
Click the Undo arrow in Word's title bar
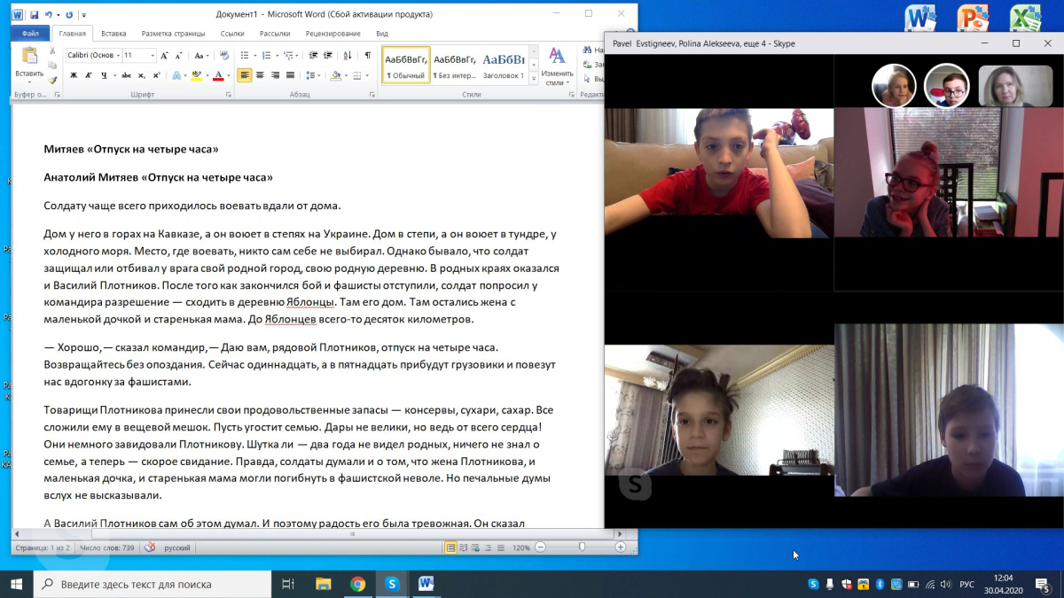pos(49,15)
